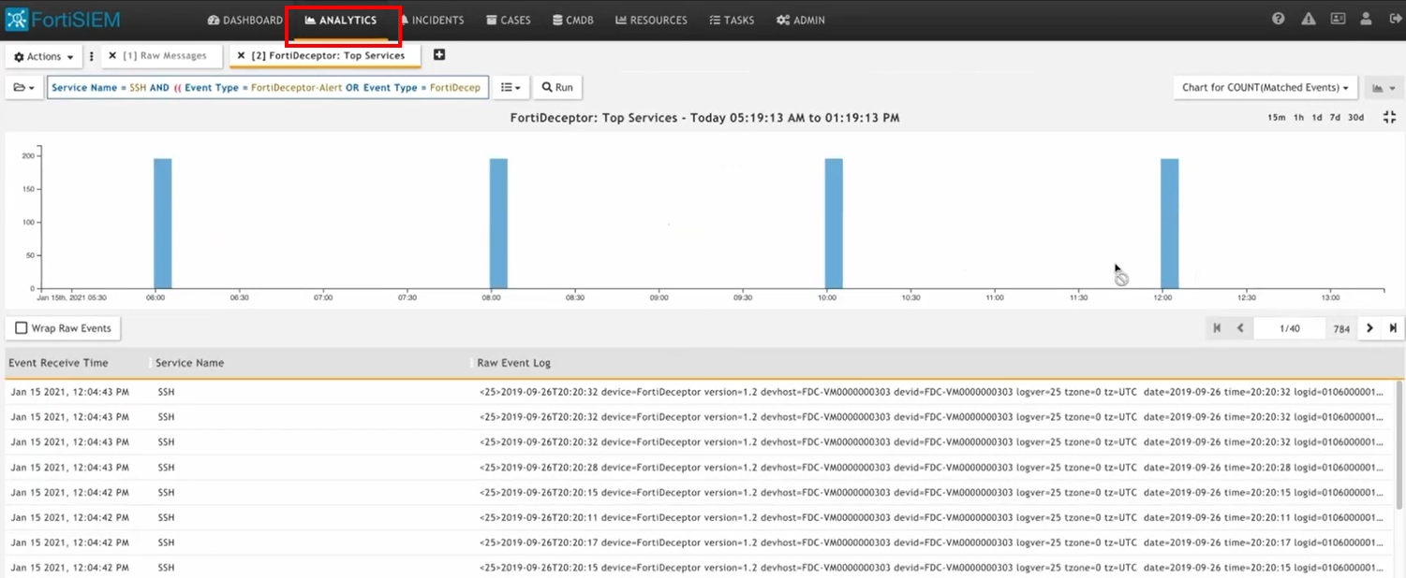Expand Chart for COUNT(Matched Events) dropdown

pos(1265,88)
